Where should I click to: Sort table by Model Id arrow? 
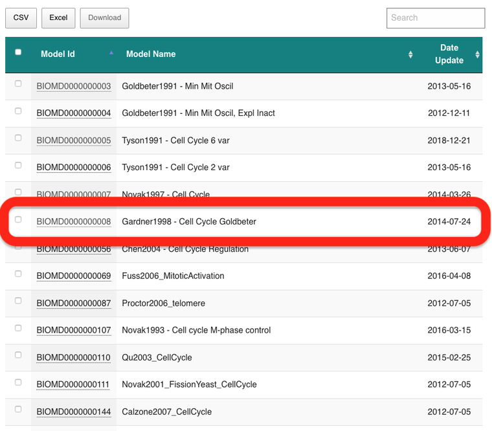[111, 52]
